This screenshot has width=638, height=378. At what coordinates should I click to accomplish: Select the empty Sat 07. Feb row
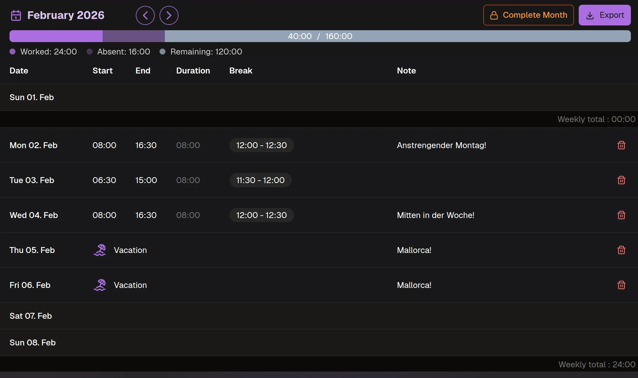(x=319, y=316)
